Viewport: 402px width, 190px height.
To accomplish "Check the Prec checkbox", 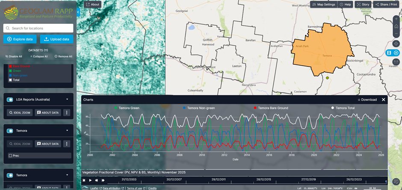I will [x=11, y=156].
